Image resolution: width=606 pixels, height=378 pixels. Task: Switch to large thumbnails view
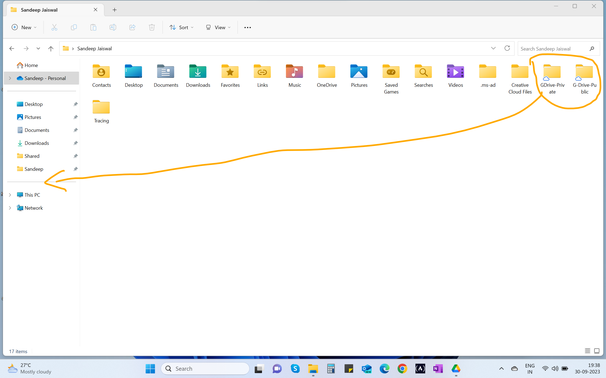(x=597, y=351)
